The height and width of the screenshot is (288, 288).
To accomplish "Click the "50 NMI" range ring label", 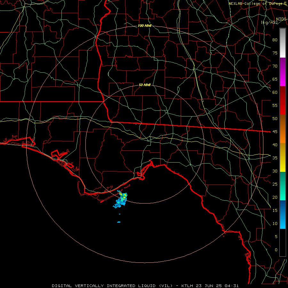I will pos(145,85).
